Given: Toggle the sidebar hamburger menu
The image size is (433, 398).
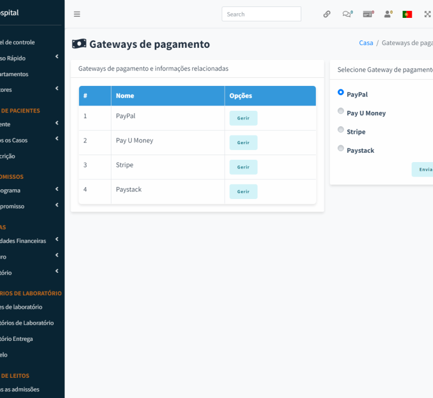Looking at the screenshot, I should tap(77, 14).
